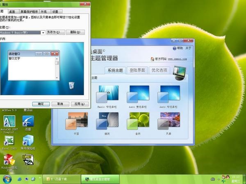
Task: Click the 取消 button
Action: pos(60,104)
